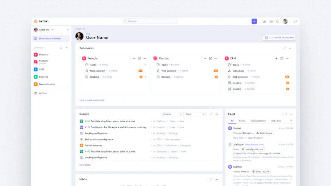Click the User Name chip in Feed
The image size is (331, 186).
(264, 133)
